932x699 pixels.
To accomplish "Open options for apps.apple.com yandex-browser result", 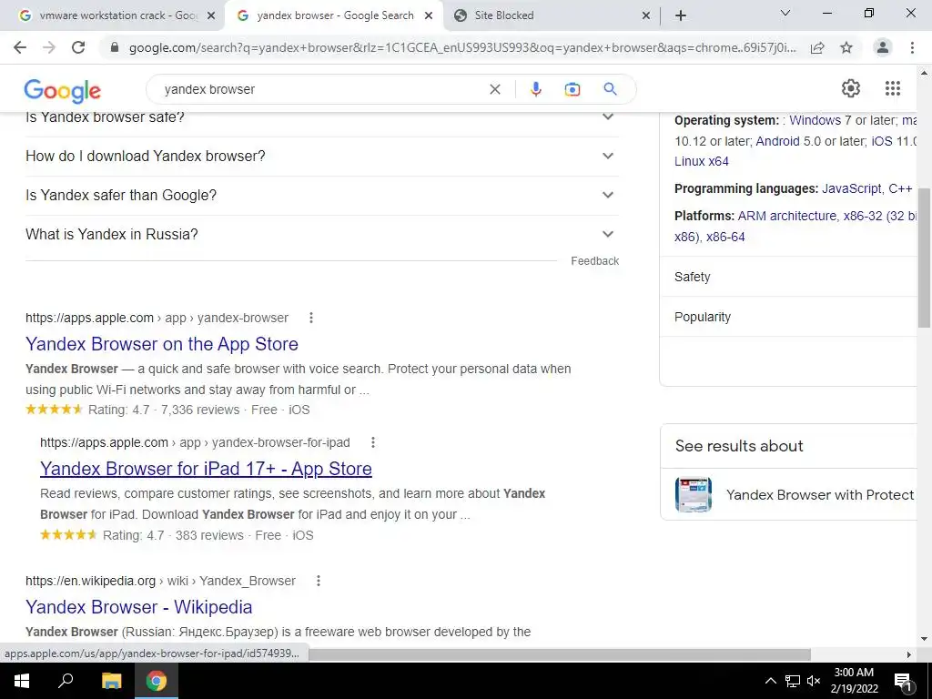I will point(311,318).
